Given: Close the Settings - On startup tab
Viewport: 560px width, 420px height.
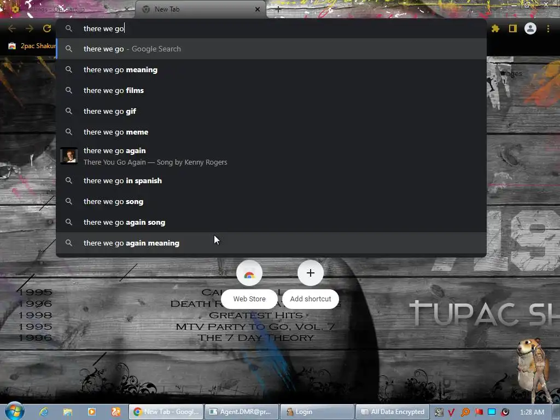Looking at the screenshot, I should (127, 9).
